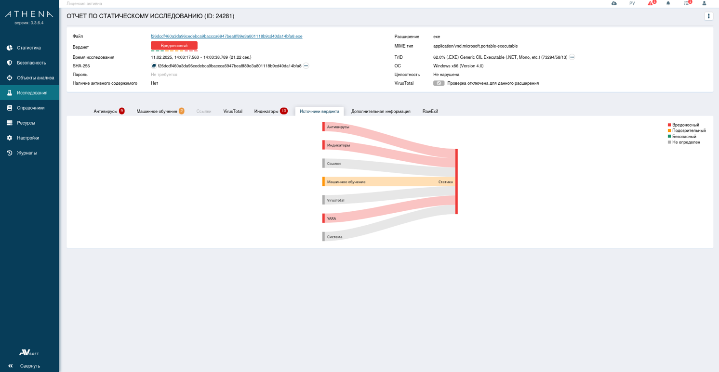Click the cloud upload icon

coord(614,3)
